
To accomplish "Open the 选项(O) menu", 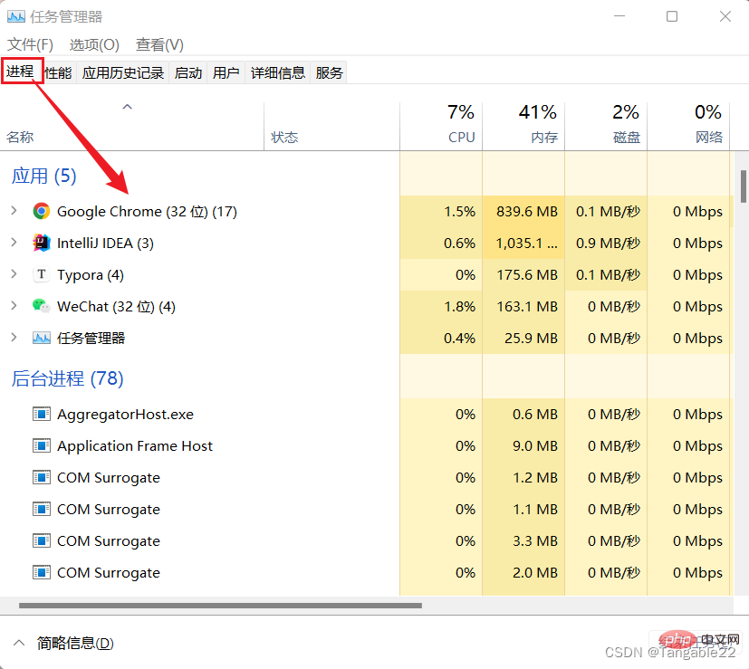I will pyautogui.click(x=94, y=44).
